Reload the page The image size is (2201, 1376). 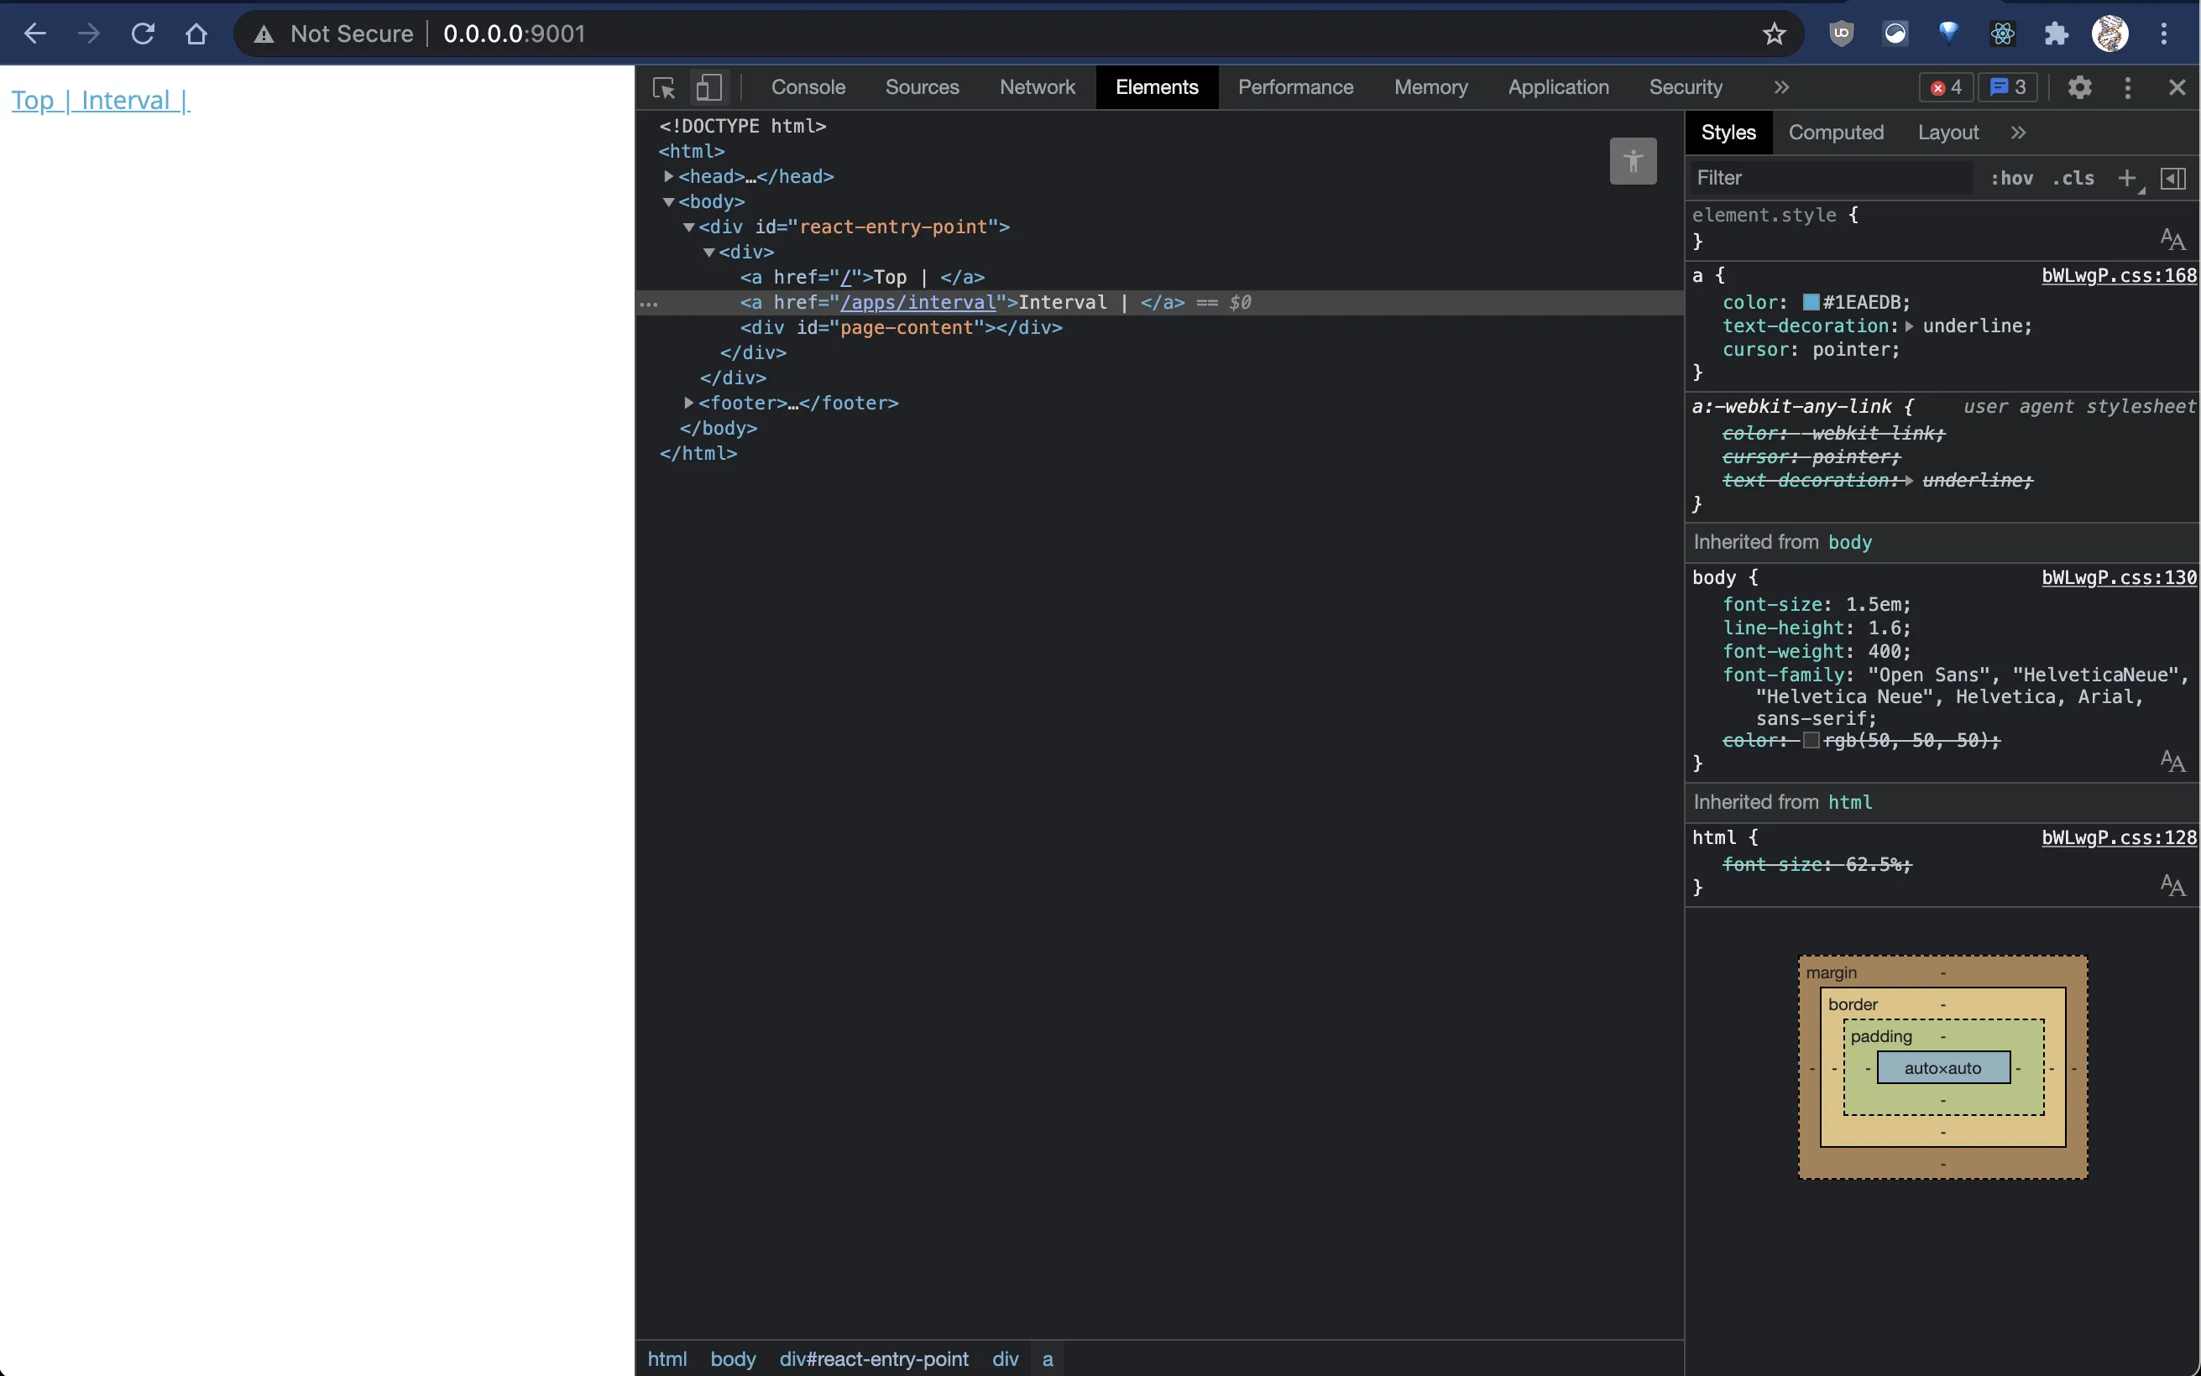143,34
